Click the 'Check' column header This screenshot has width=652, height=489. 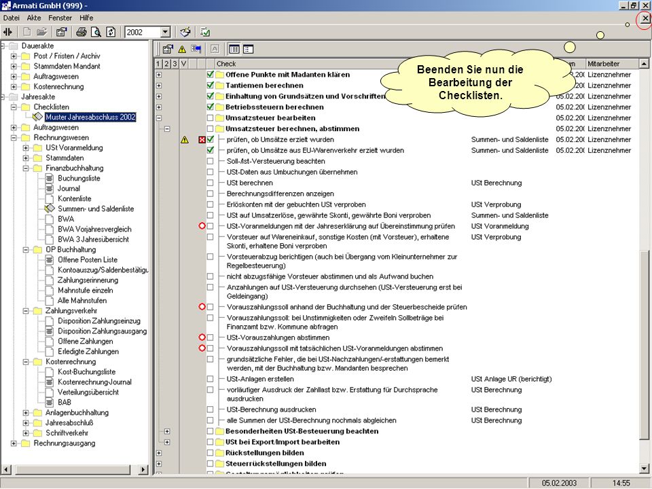pyautogui.click(x=225, y=64)
